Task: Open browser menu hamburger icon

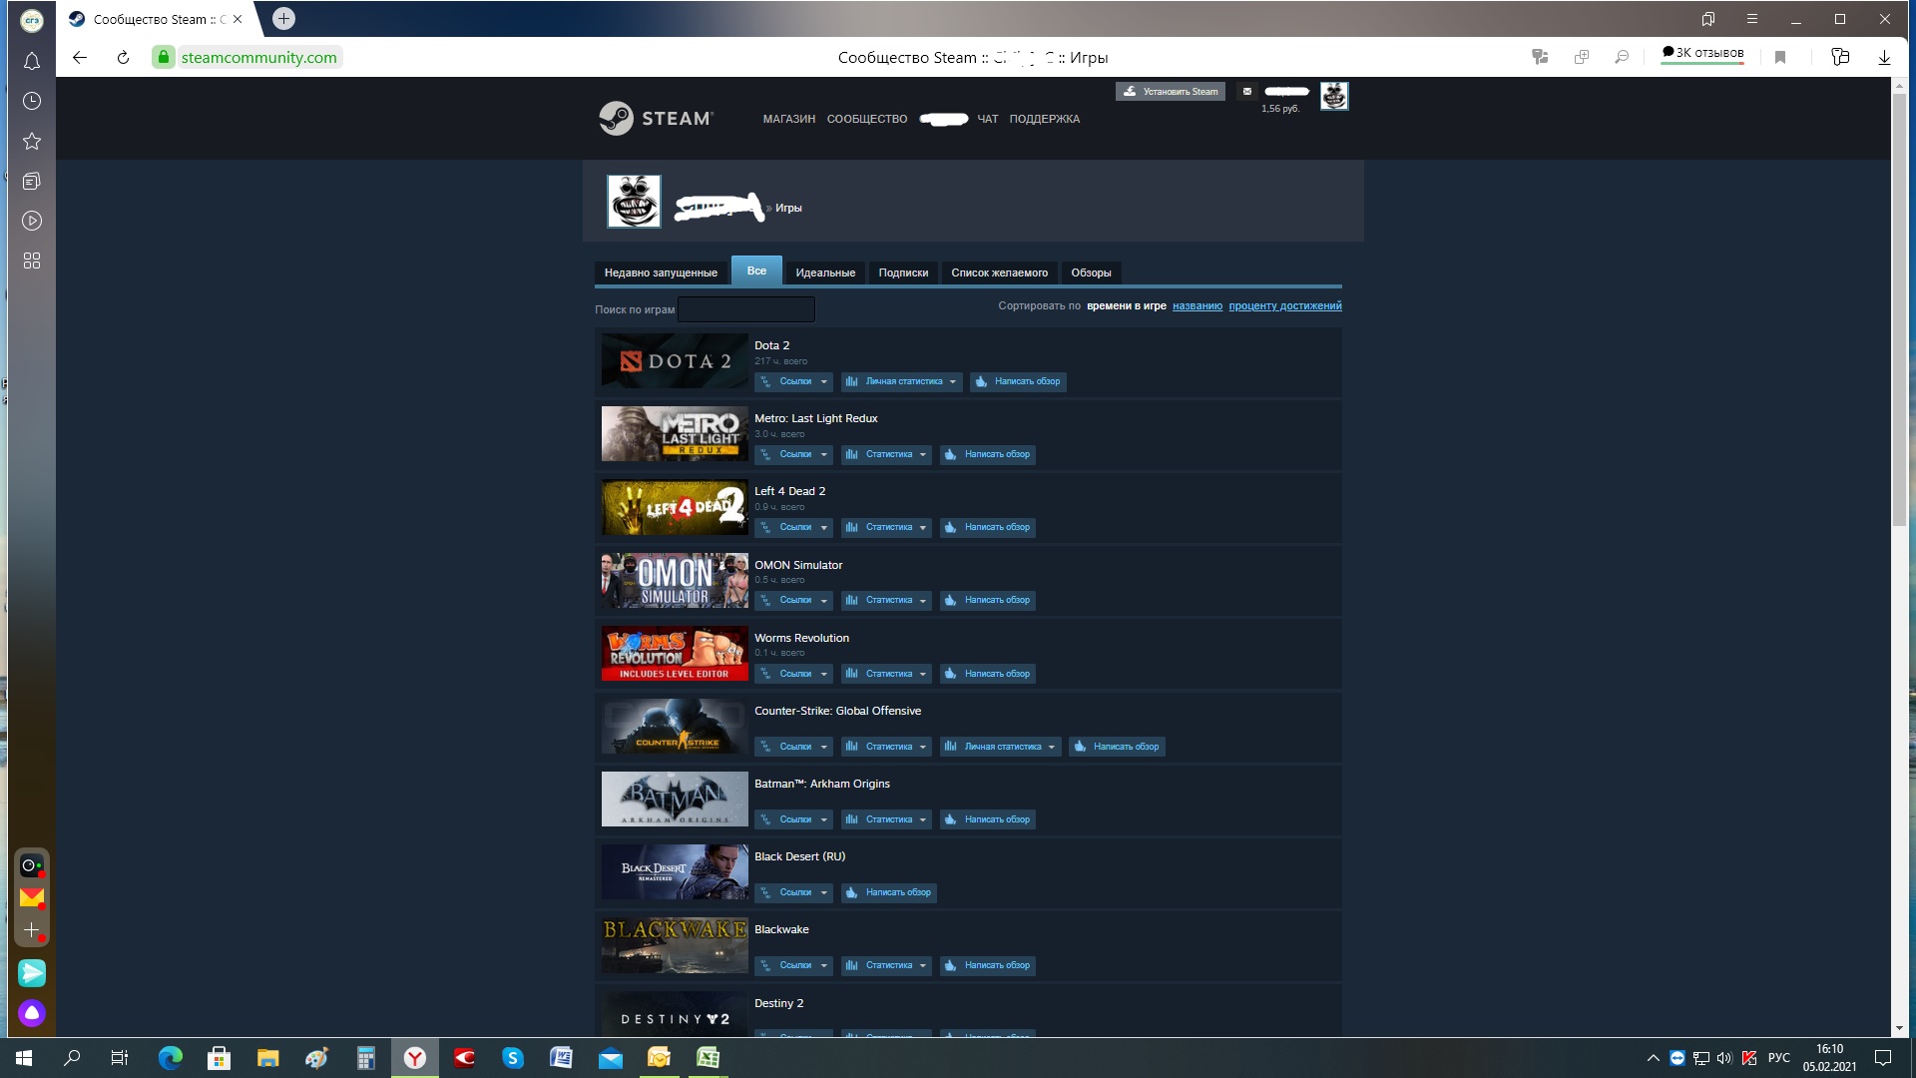Action: [1752, 19]
